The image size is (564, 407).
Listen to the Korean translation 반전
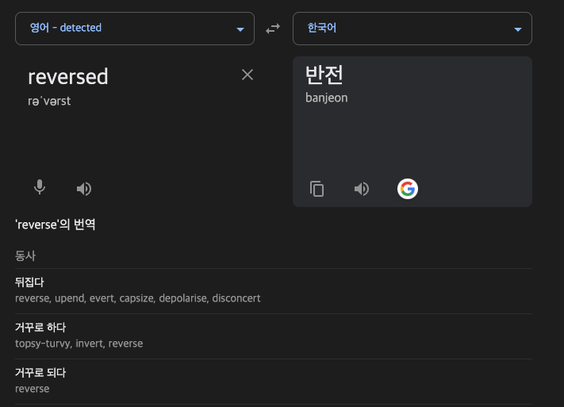362,189
